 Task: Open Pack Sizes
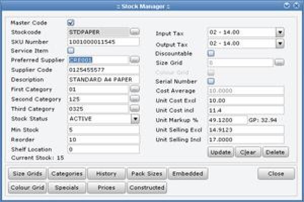tap(147, 174)
